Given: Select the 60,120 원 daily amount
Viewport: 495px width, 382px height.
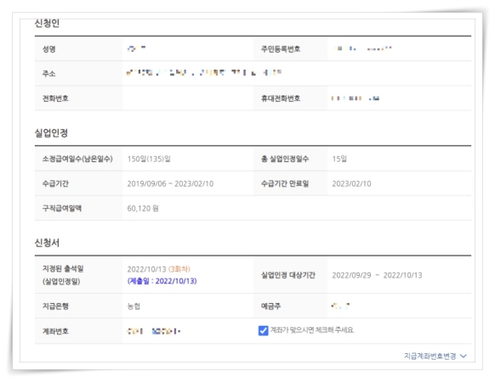Looking at the screenshot, I should pyautogui.click(x=143, y=208).
